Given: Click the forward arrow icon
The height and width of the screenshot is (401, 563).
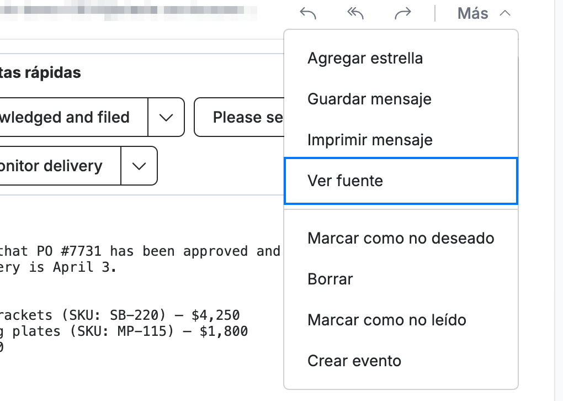Looking at the screenshot, I should click(x=402, y=14).
